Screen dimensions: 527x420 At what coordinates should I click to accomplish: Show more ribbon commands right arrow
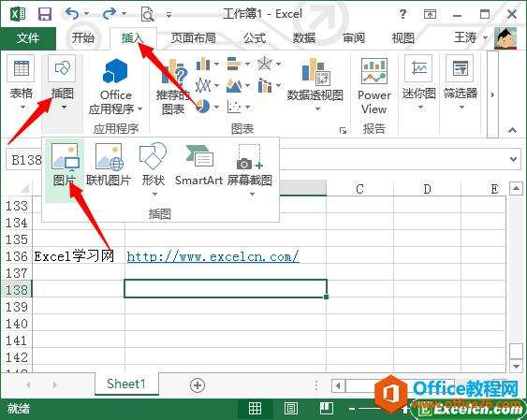click(492, 94)
